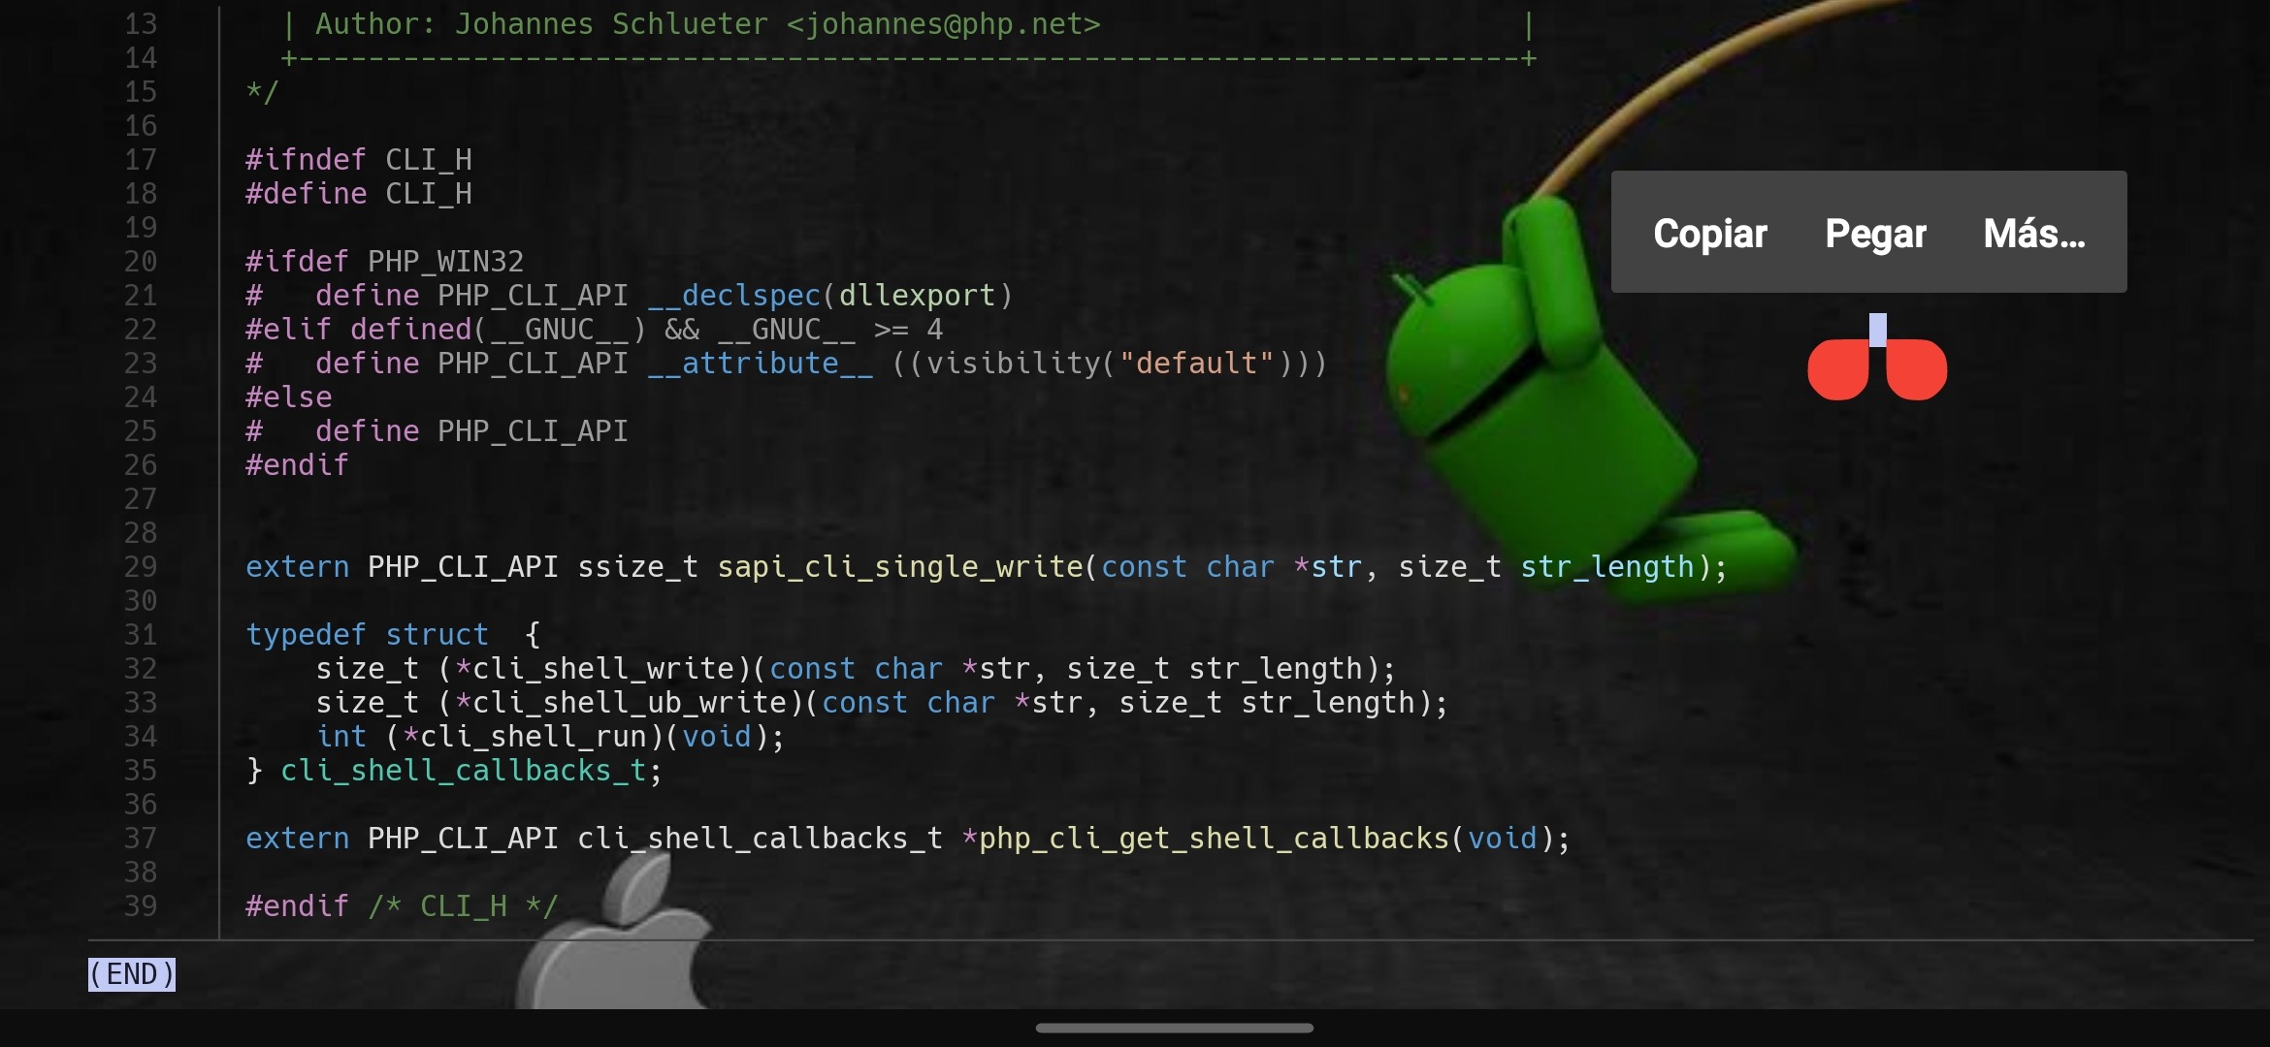This screenshot has width=2270, height=1047.
Task: Open the Más... overflow option
Action: pos(2034,234)
